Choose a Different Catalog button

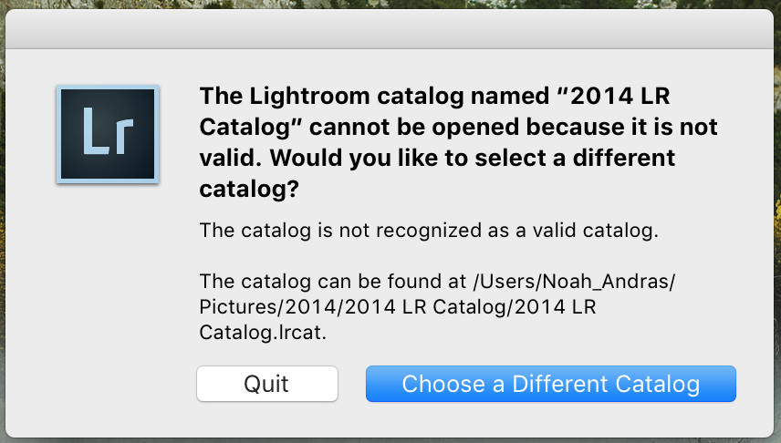click(x=550, y=384)
